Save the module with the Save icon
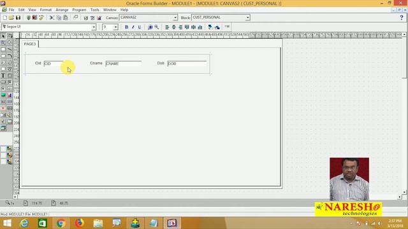 (18, 18)
